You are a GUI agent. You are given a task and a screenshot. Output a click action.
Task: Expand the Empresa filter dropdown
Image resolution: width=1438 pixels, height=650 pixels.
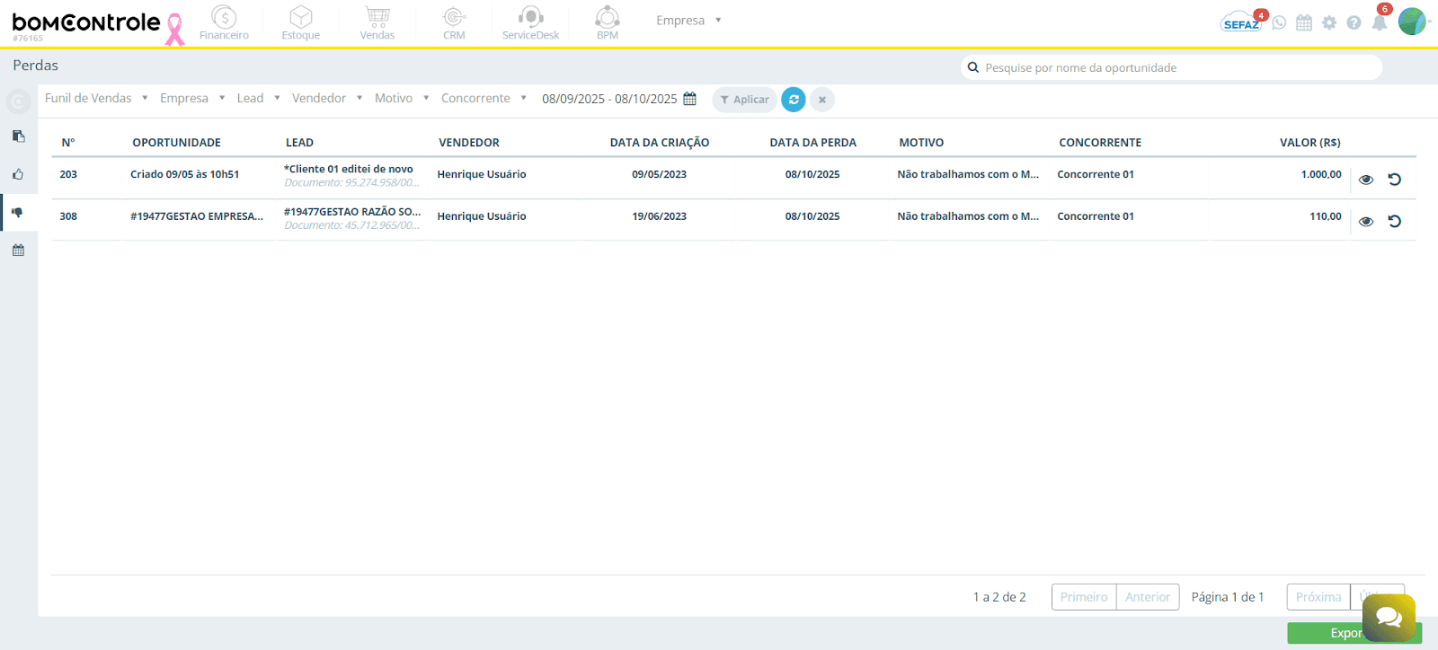pos(192,99)
